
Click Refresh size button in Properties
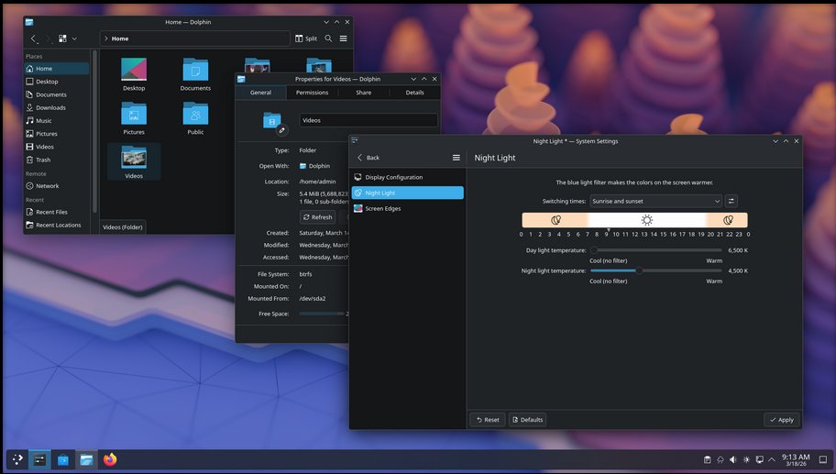point(318,217)
